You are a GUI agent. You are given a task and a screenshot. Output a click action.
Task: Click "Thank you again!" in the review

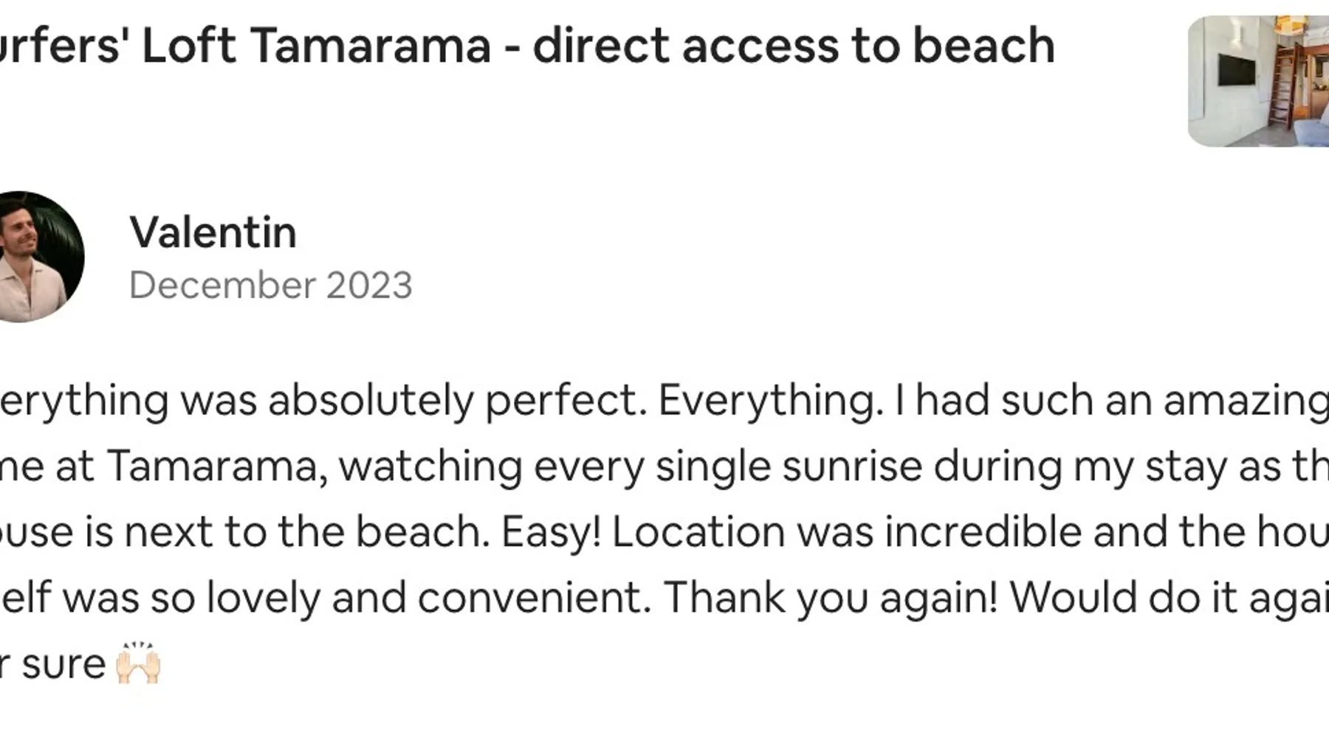[831, 597]
